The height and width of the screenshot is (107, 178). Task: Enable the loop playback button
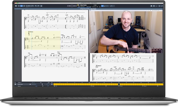103,6
